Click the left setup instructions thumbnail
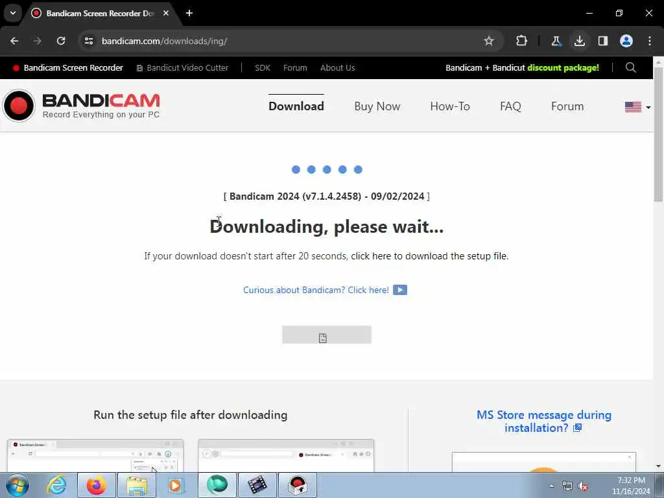Viewport: 664px width, 498px height. 95,456
